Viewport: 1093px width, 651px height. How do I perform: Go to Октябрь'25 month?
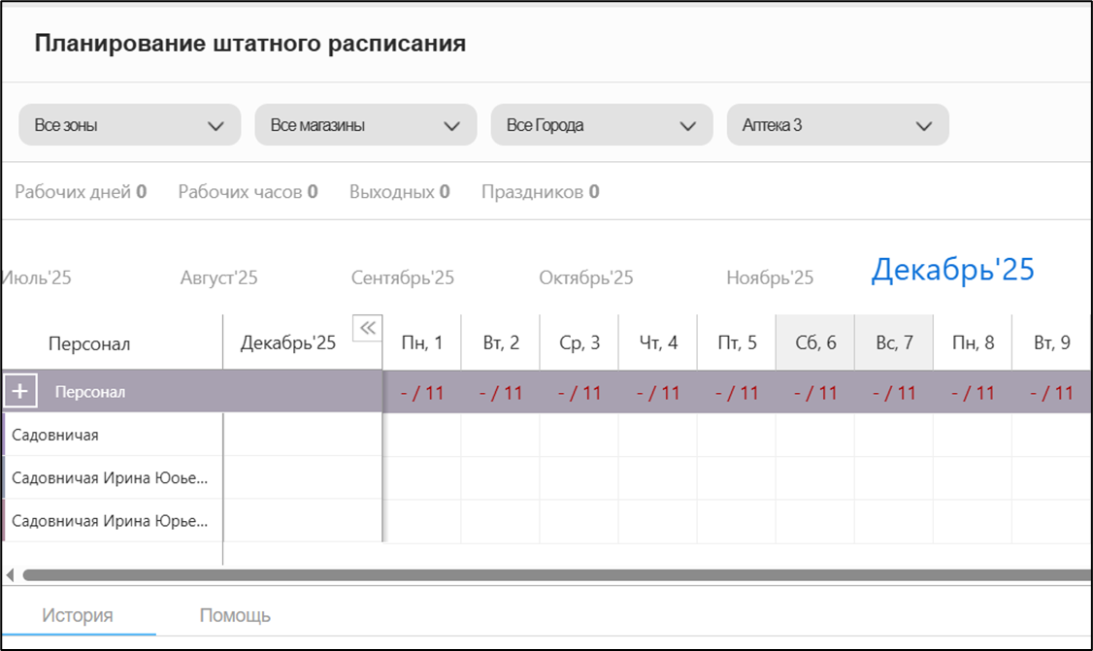pyautogui.click(x=586, y=278)
